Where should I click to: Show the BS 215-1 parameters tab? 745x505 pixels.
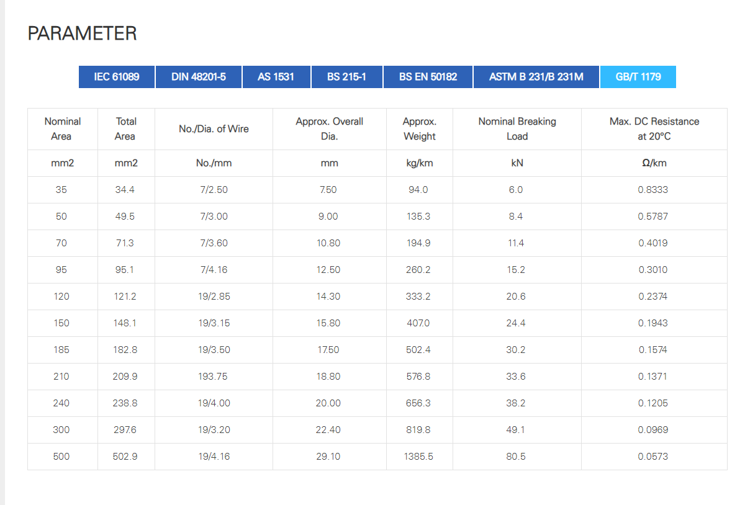pyautogui.click(x=347, y=77)
